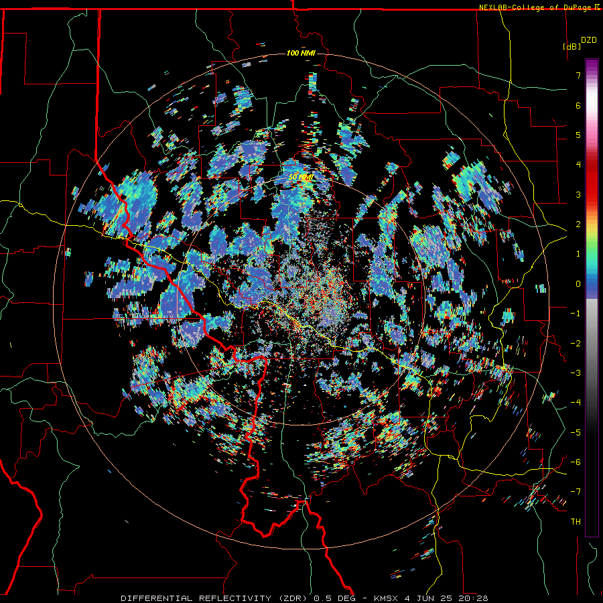603x603 pixels.
Task: Click the 100 NMI range ring label
Action: tap(301, 53)
